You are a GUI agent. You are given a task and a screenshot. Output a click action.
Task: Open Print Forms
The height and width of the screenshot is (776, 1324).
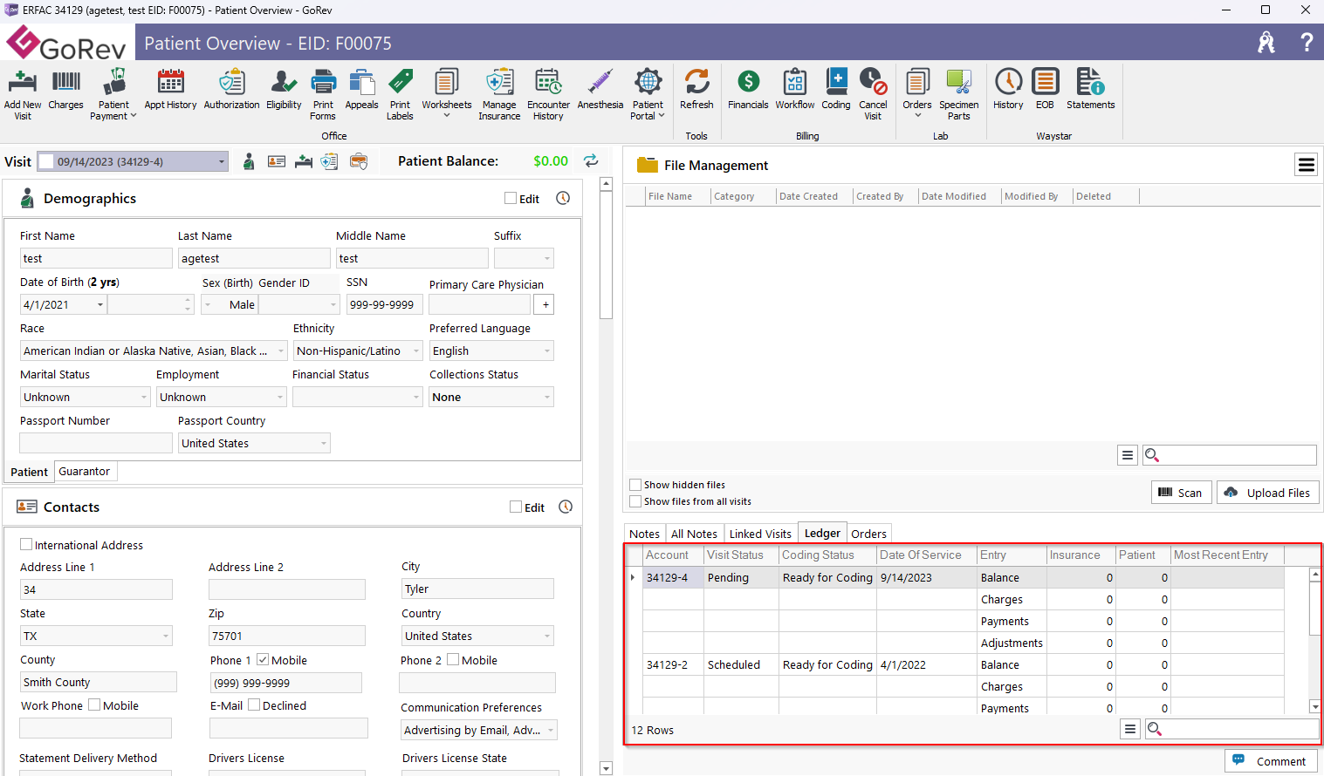[x=323, y=93]
